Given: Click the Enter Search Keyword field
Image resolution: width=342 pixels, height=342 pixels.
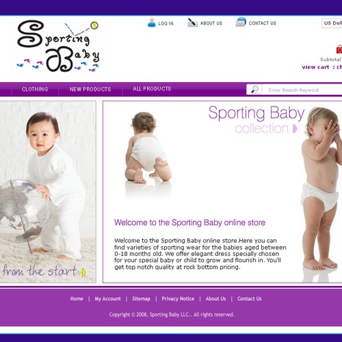Looking at the screenshot, I should pyautogui.click(x=302, y=90).
